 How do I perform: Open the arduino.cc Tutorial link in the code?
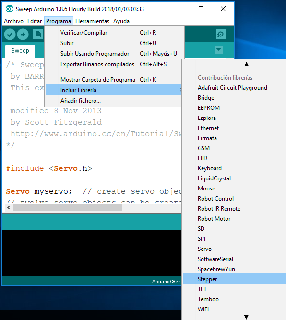coord(96,134)
